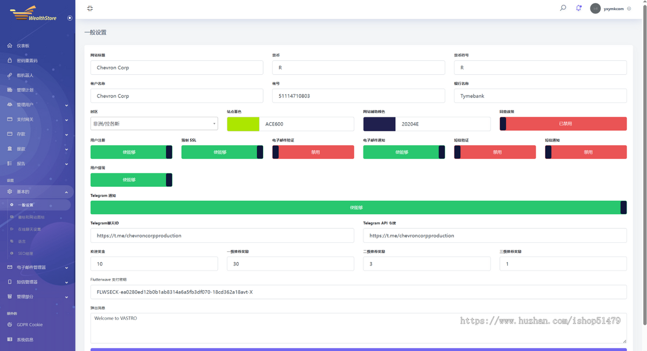This screenshot has height=351, width=647.
Task: Click the 基本的 settings gear icon
Action: click(10, 192)
